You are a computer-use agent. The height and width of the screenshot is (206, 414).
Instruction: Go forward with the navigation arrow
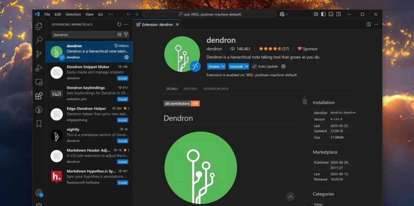[136, 14]
